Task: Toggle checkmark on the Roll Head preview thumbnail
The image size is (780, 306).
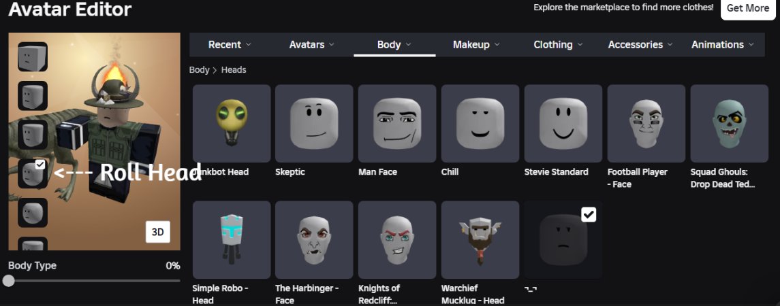Action: tap(41, 165)
